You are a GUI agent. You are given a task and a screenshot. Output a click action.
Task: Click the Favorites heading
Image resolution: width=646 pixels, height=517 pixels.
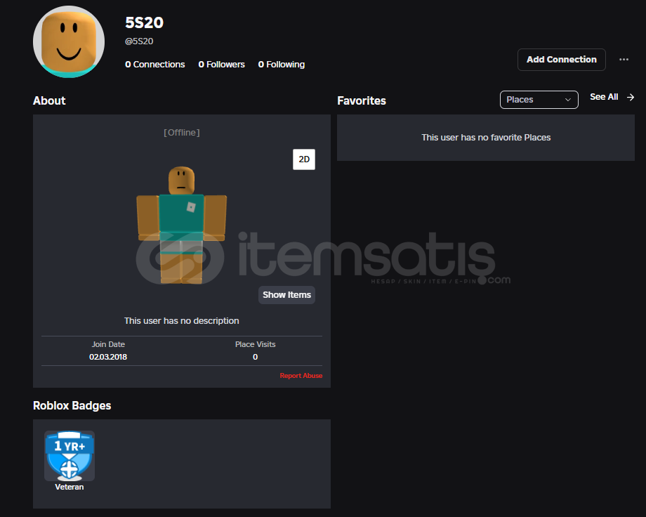point(362,100)
